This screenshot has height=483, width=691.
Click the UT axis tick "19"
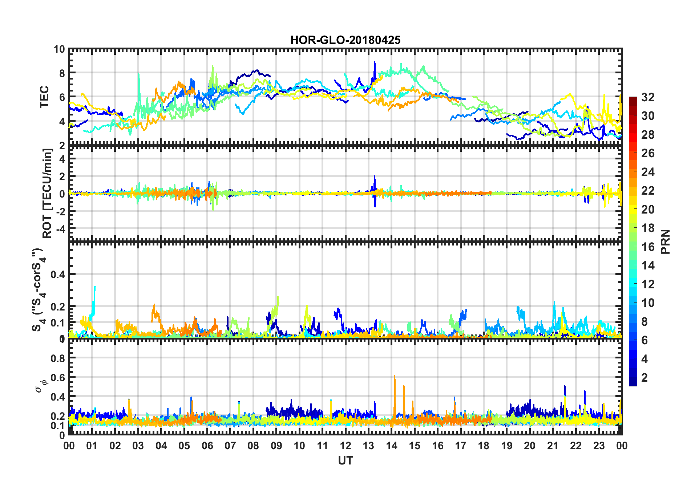507,446
